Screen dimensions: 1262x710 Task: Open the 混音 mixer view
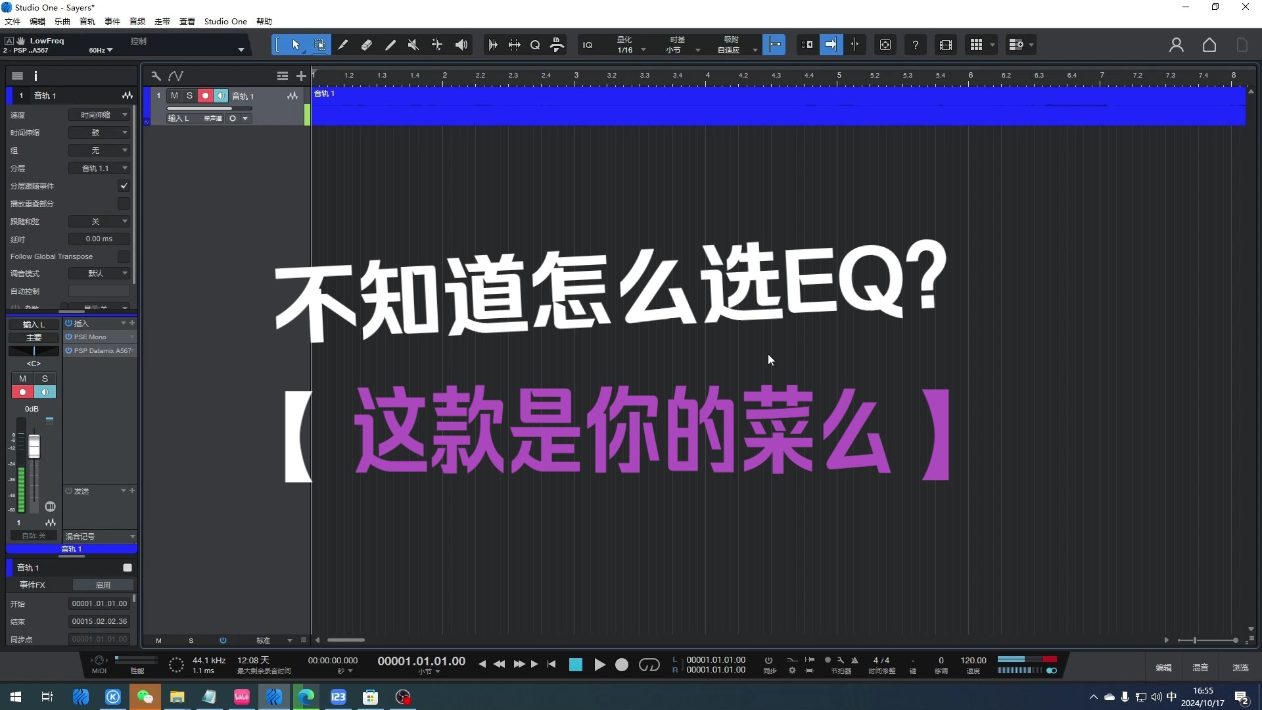click(x=1200, y=667)
